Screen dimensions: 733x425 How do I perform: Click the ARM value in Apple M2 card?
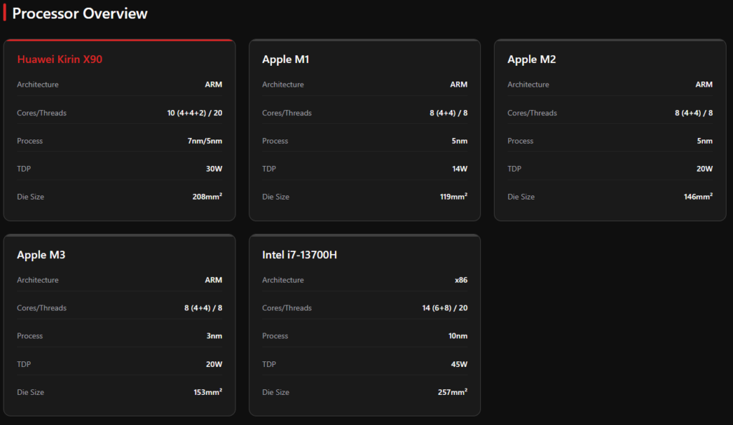pyautogui.click(x=704, y=84)
